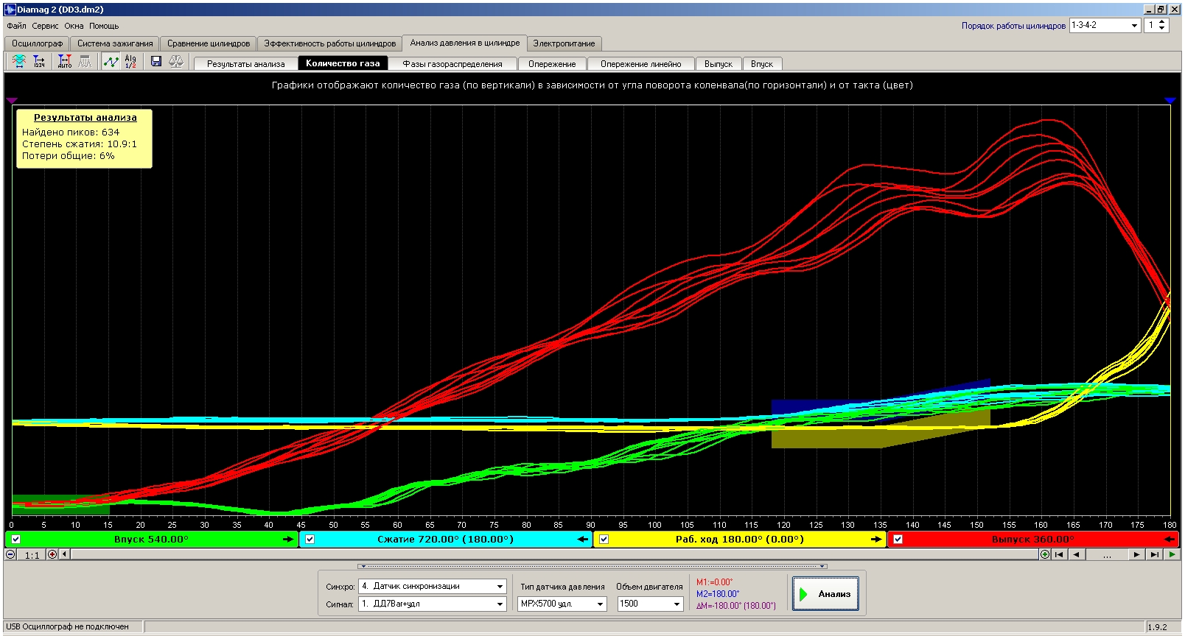Open the Сервис menu
This screenshot has width=1185, height=636.
[x=45, y=26]
